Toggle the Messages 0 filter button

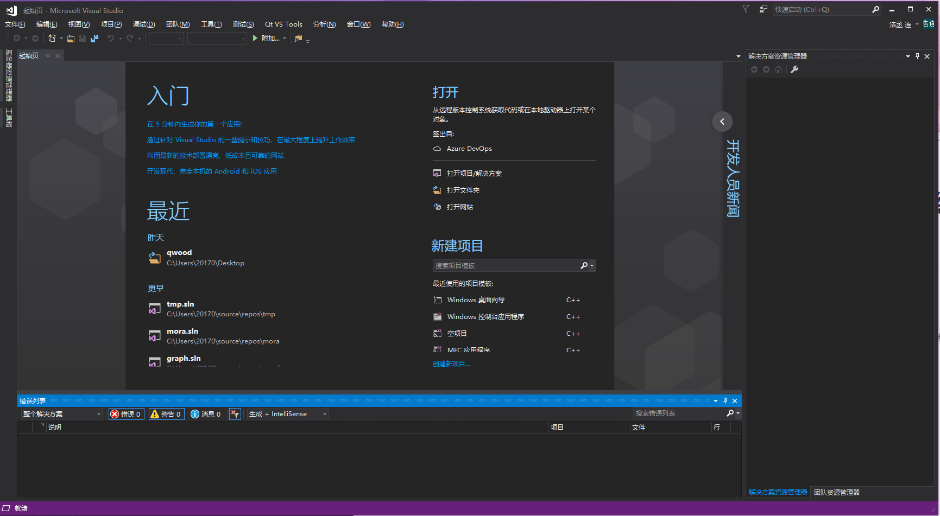[206, 414]
